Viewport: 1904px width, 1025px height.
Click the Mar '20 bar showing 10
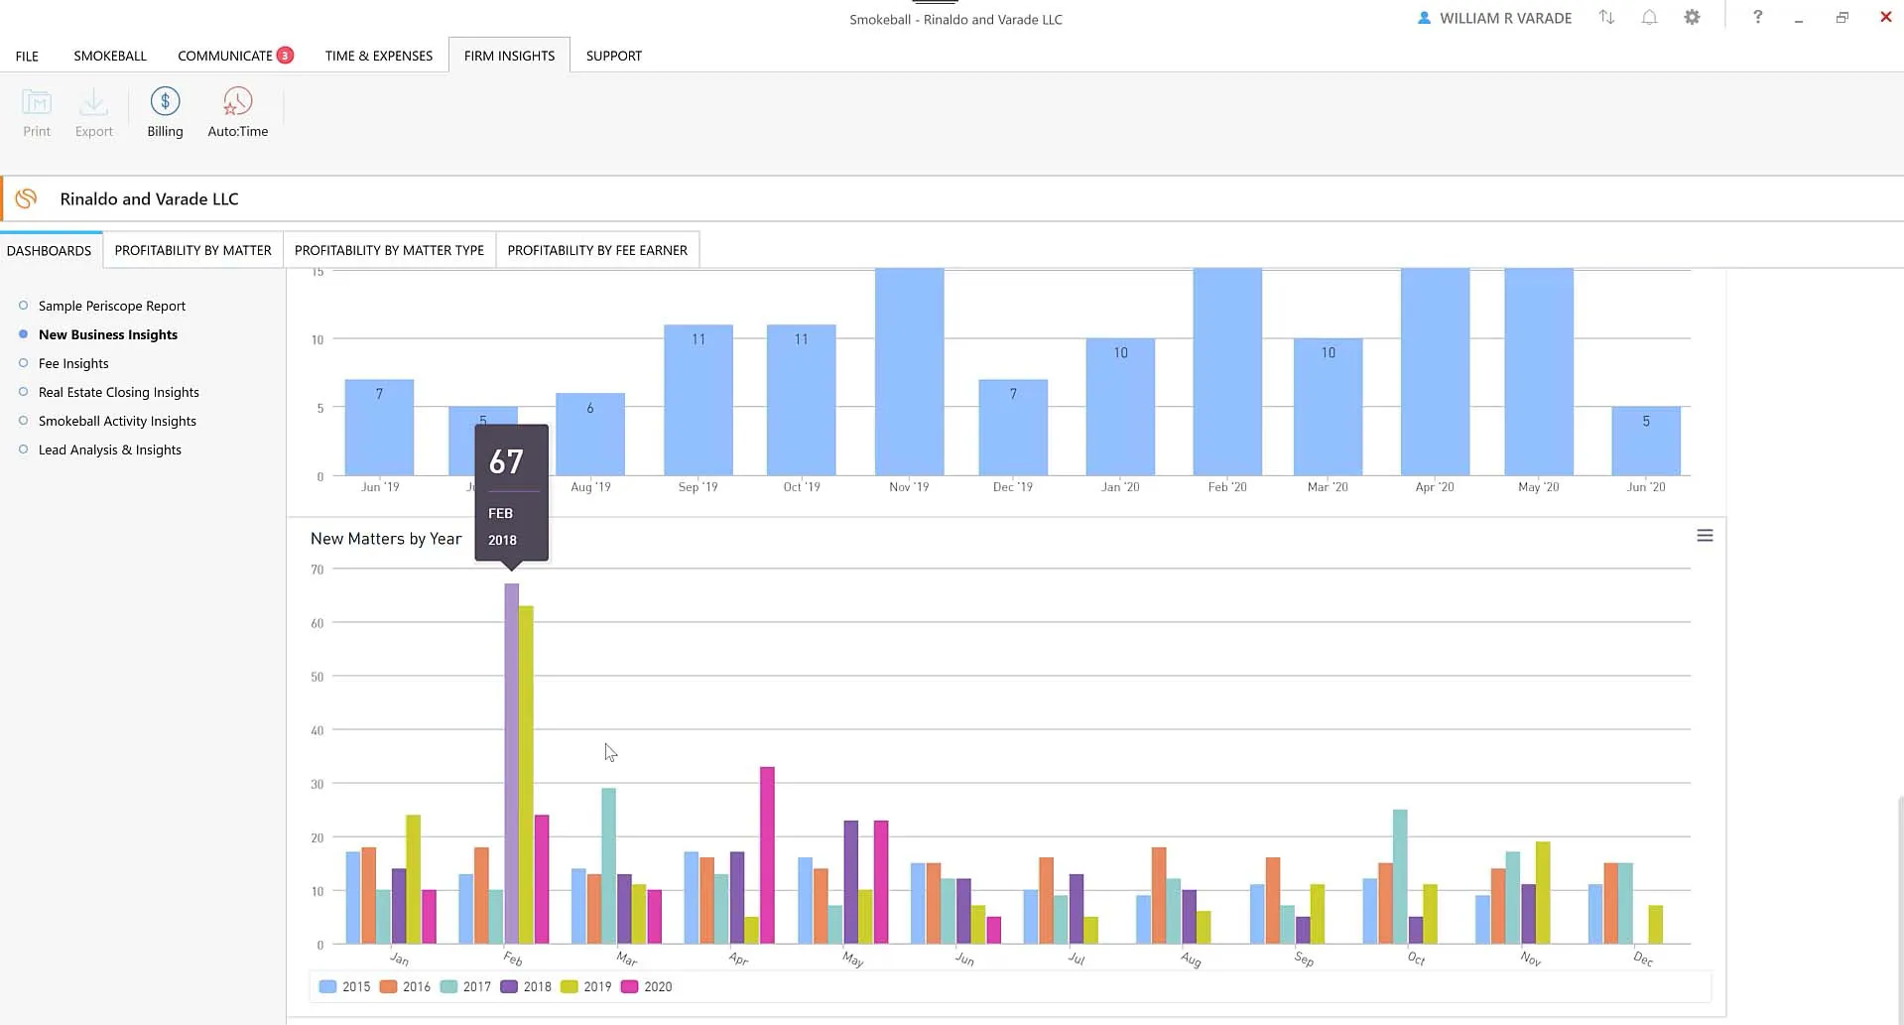coord(1328,407)
